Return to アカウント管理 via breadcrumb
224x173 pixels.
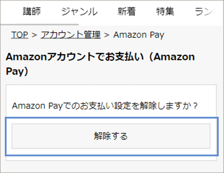[x=71, y=35]
